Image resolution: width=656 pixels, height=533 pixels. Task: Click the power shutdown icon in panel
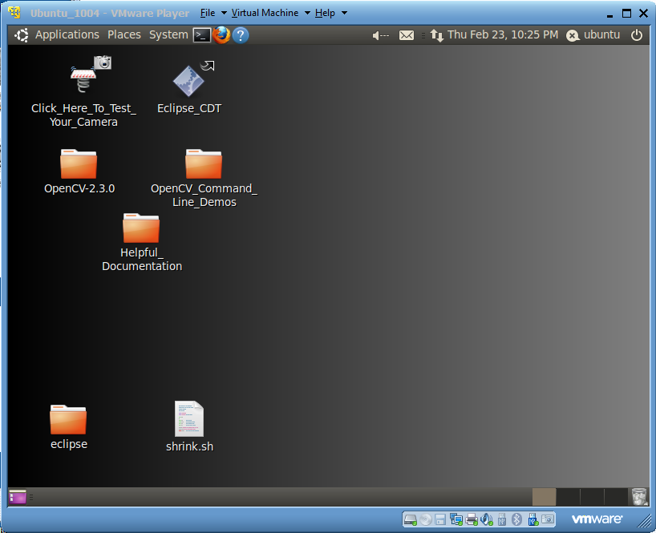tap(636, 35)
